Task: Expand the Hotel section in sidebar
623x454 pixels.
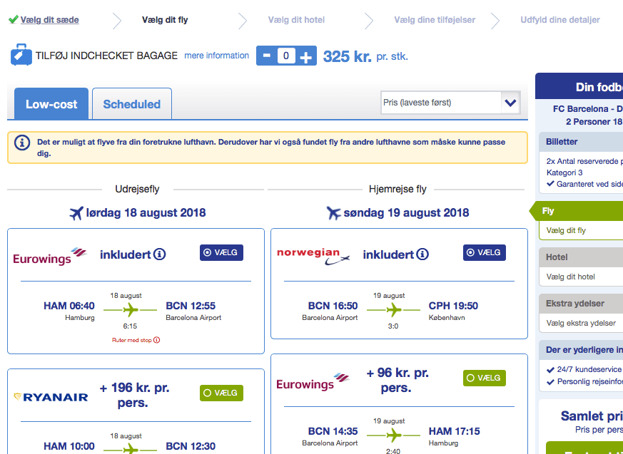Action: pyautogui.click(x=580, y=257)
